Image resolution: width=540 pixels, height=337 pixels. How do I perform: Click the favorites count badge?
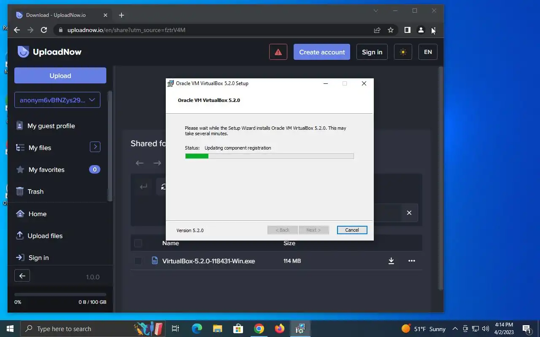[94, 169]
